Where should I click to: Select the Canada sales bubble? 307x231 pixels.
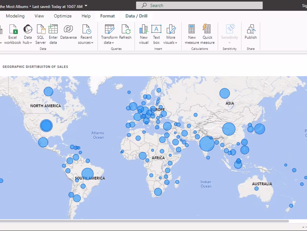48,91
